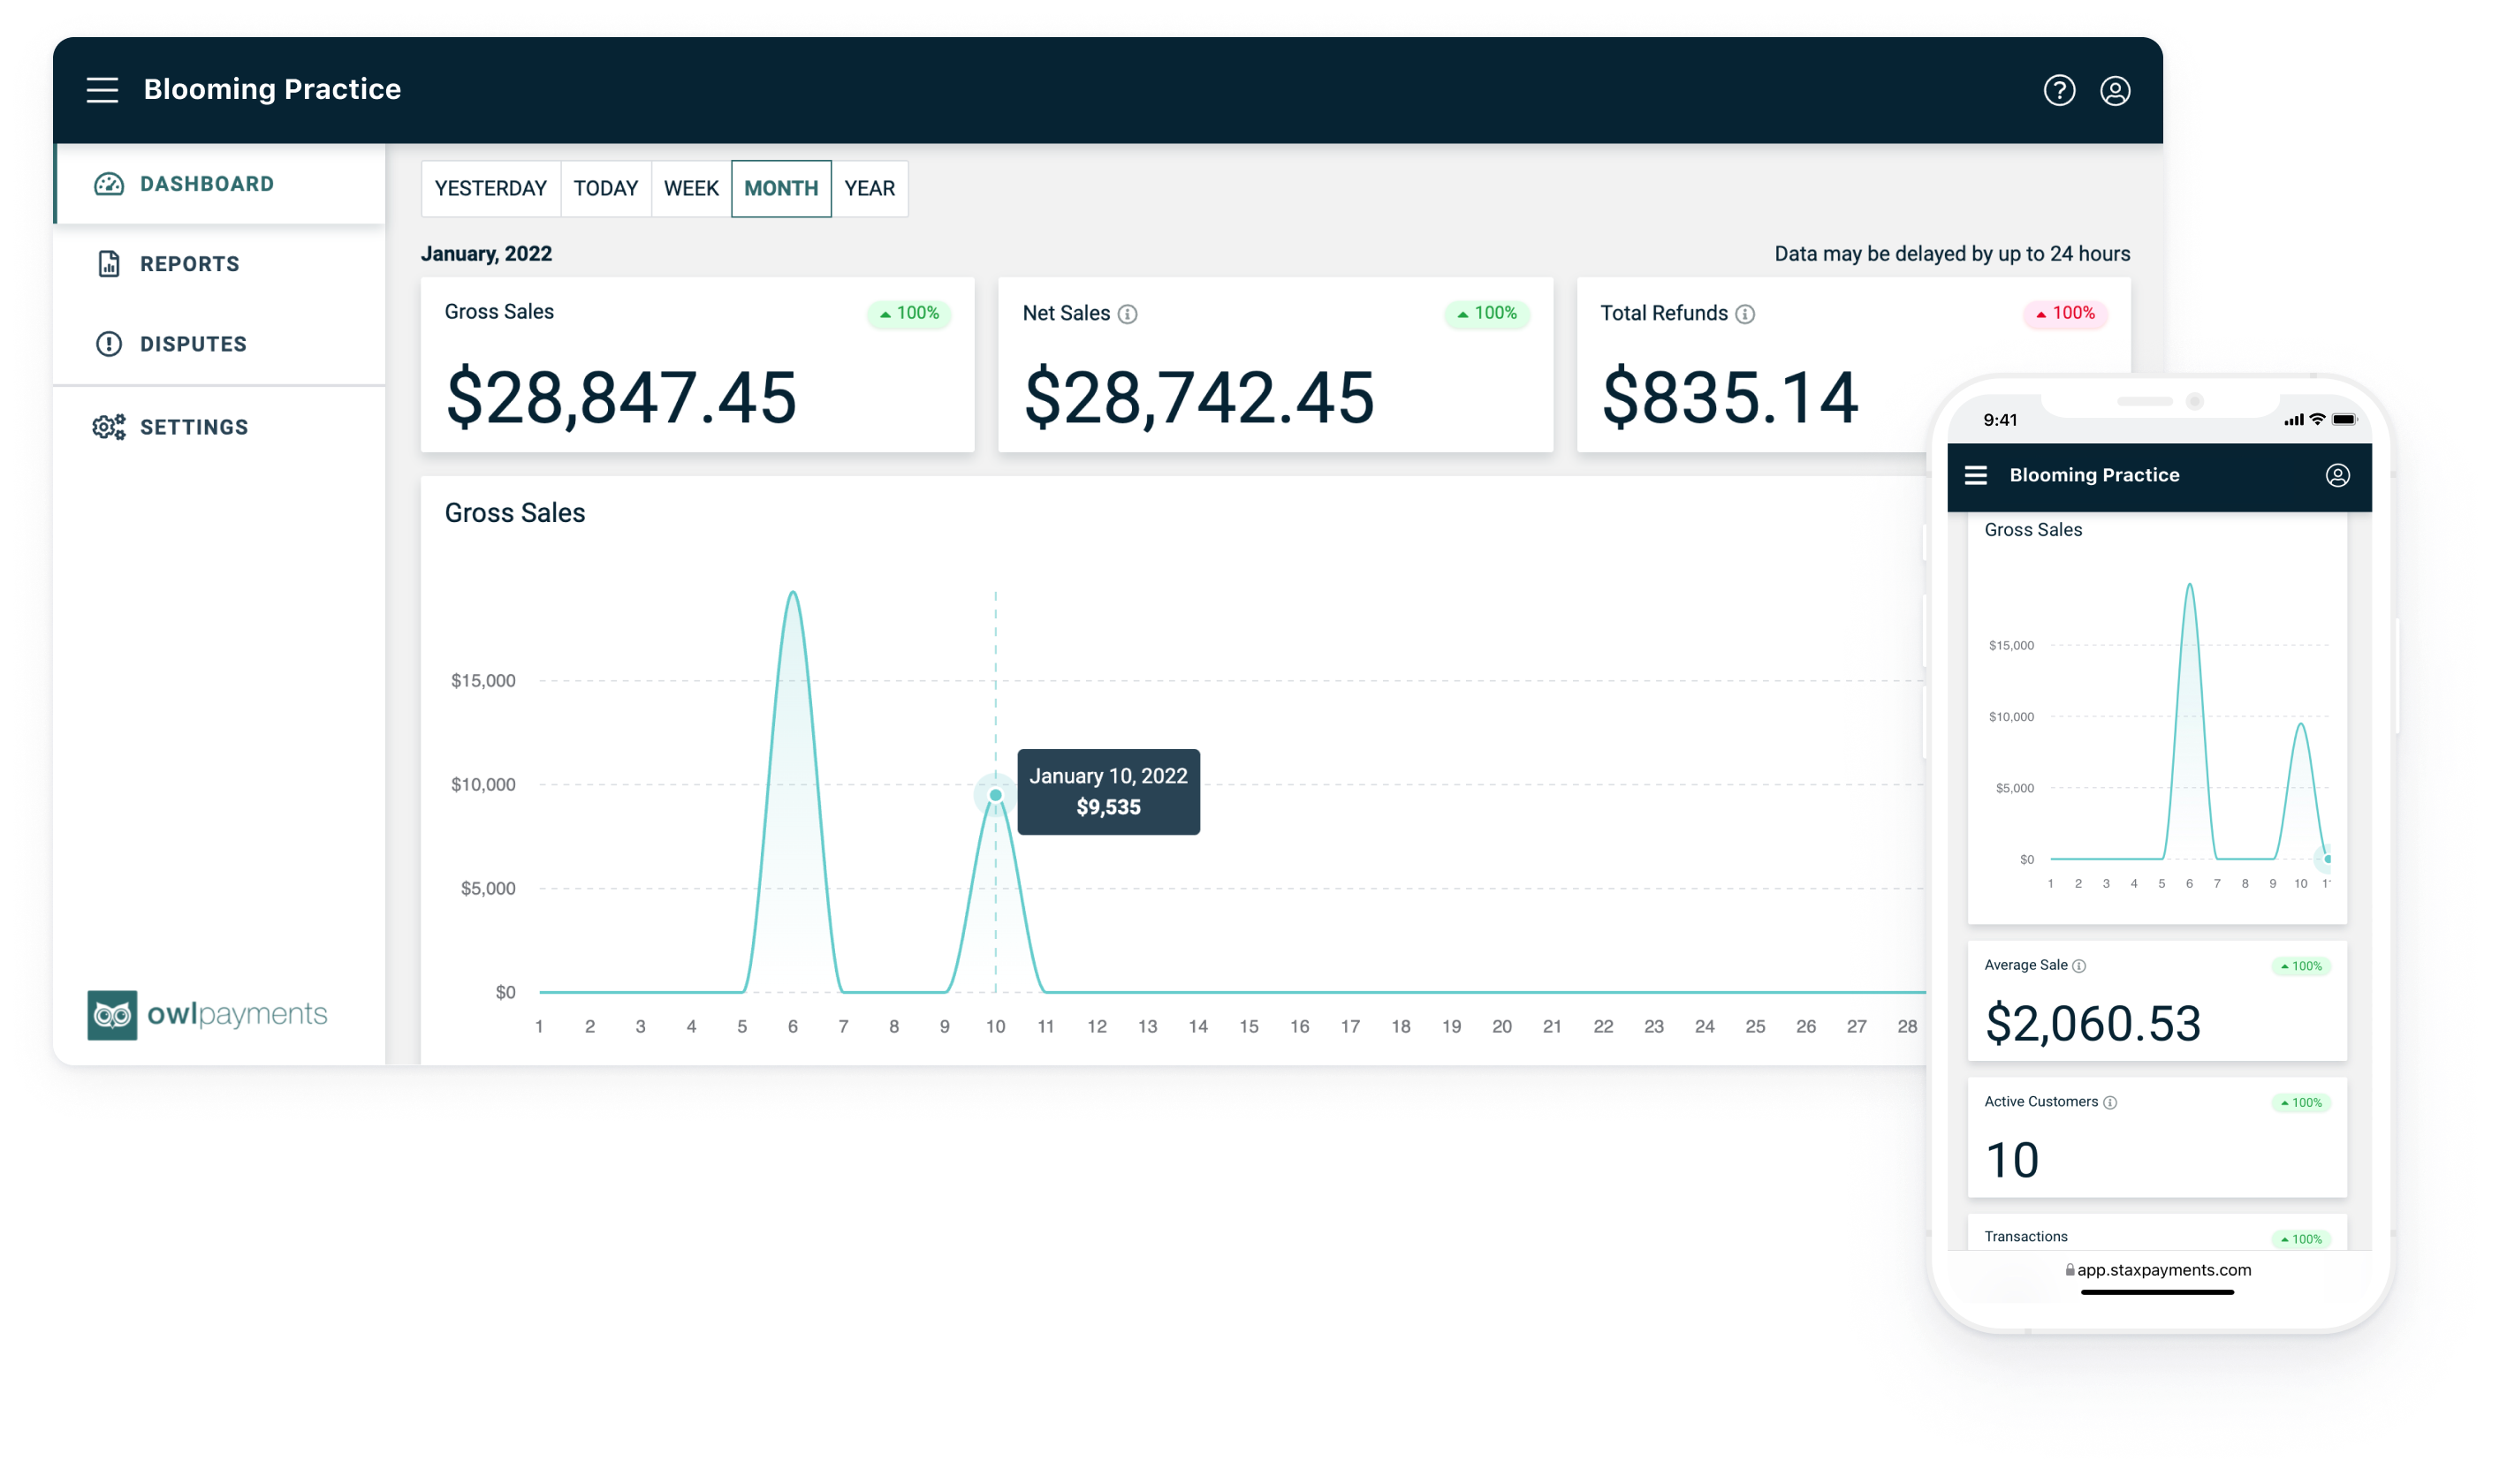Click the Disputes exclamation icon
The height and width of the screenshot is (1484, 2507).
pyautogui.click(x=109, y=344)
